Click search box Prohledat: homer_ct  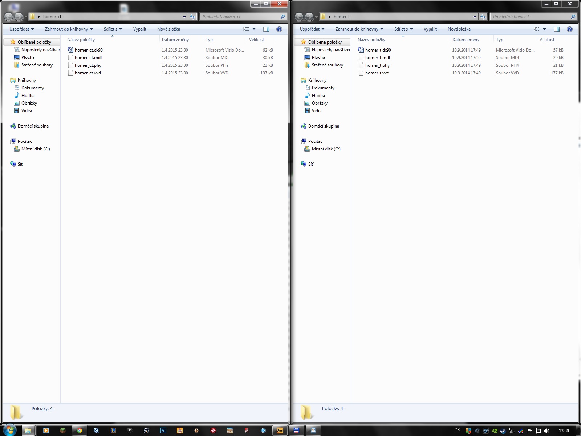(x=243, y=17)
